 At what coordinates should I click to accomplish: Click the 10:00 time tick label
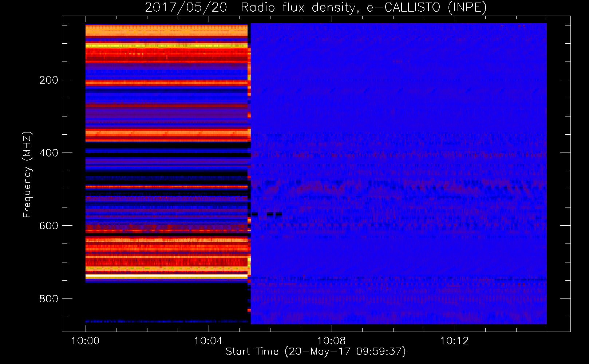[86, 341]
